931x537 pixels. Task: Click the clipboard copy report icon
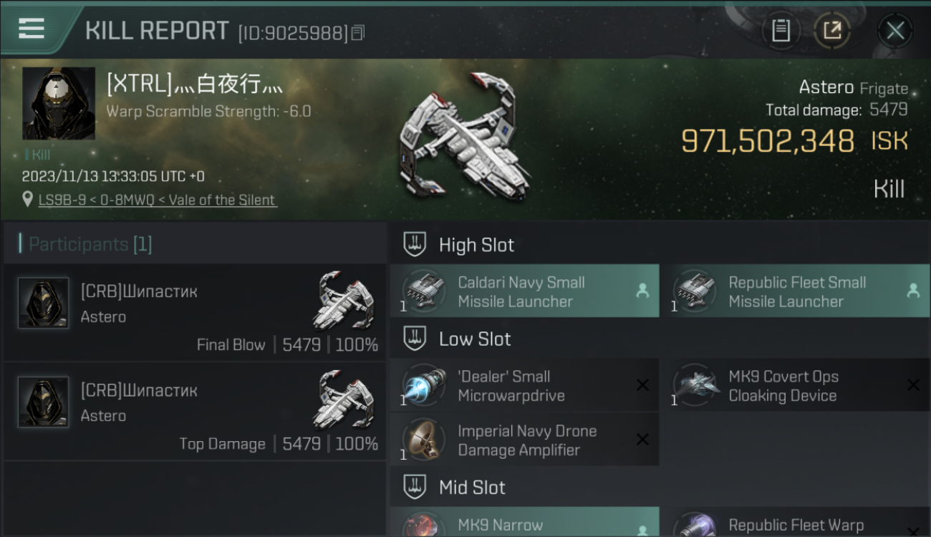coord(781,30)
